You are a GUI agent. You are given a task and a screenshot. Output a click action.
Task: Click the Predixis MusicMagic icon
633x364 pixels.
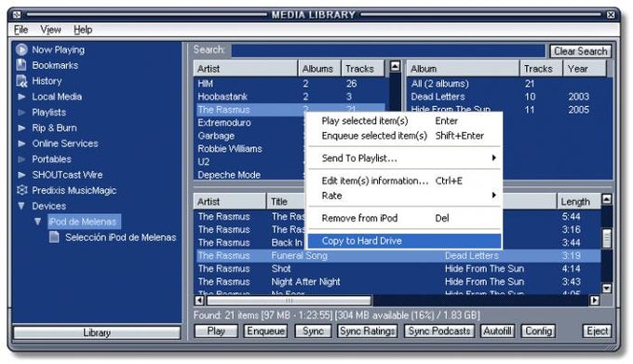click(x=21, y=190)
